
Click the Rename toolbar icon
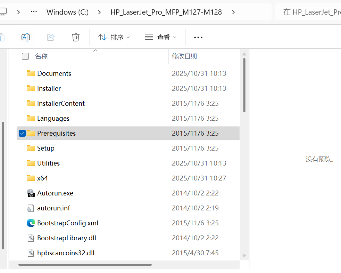pyautogui.click(x=26, y=37)
